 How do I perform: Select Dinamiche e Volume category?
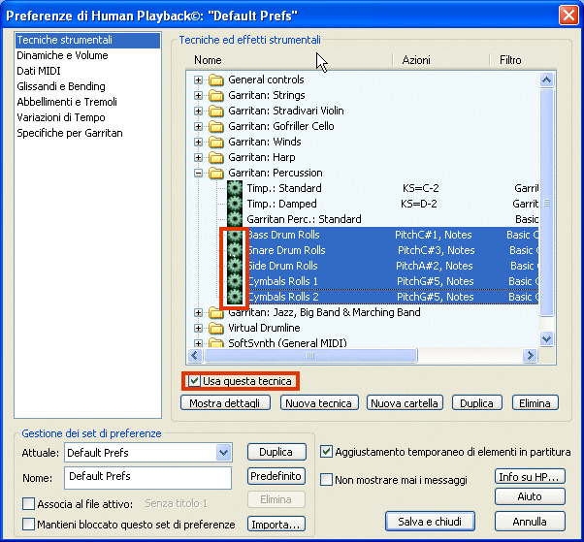click(x=62, y=55)
